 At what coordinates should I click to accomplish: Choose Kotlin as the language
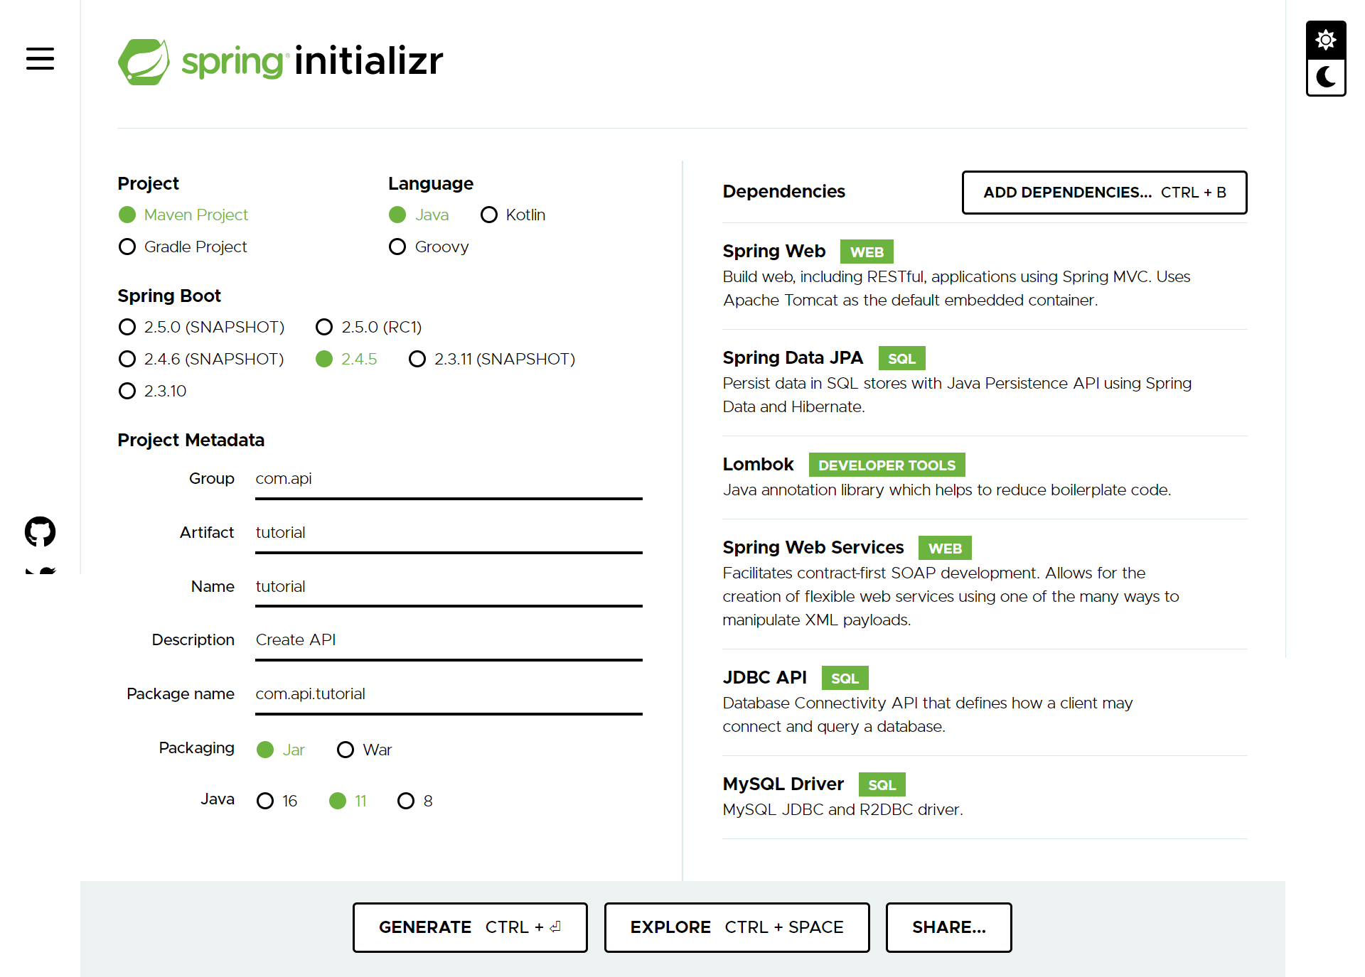click(489, 215)
